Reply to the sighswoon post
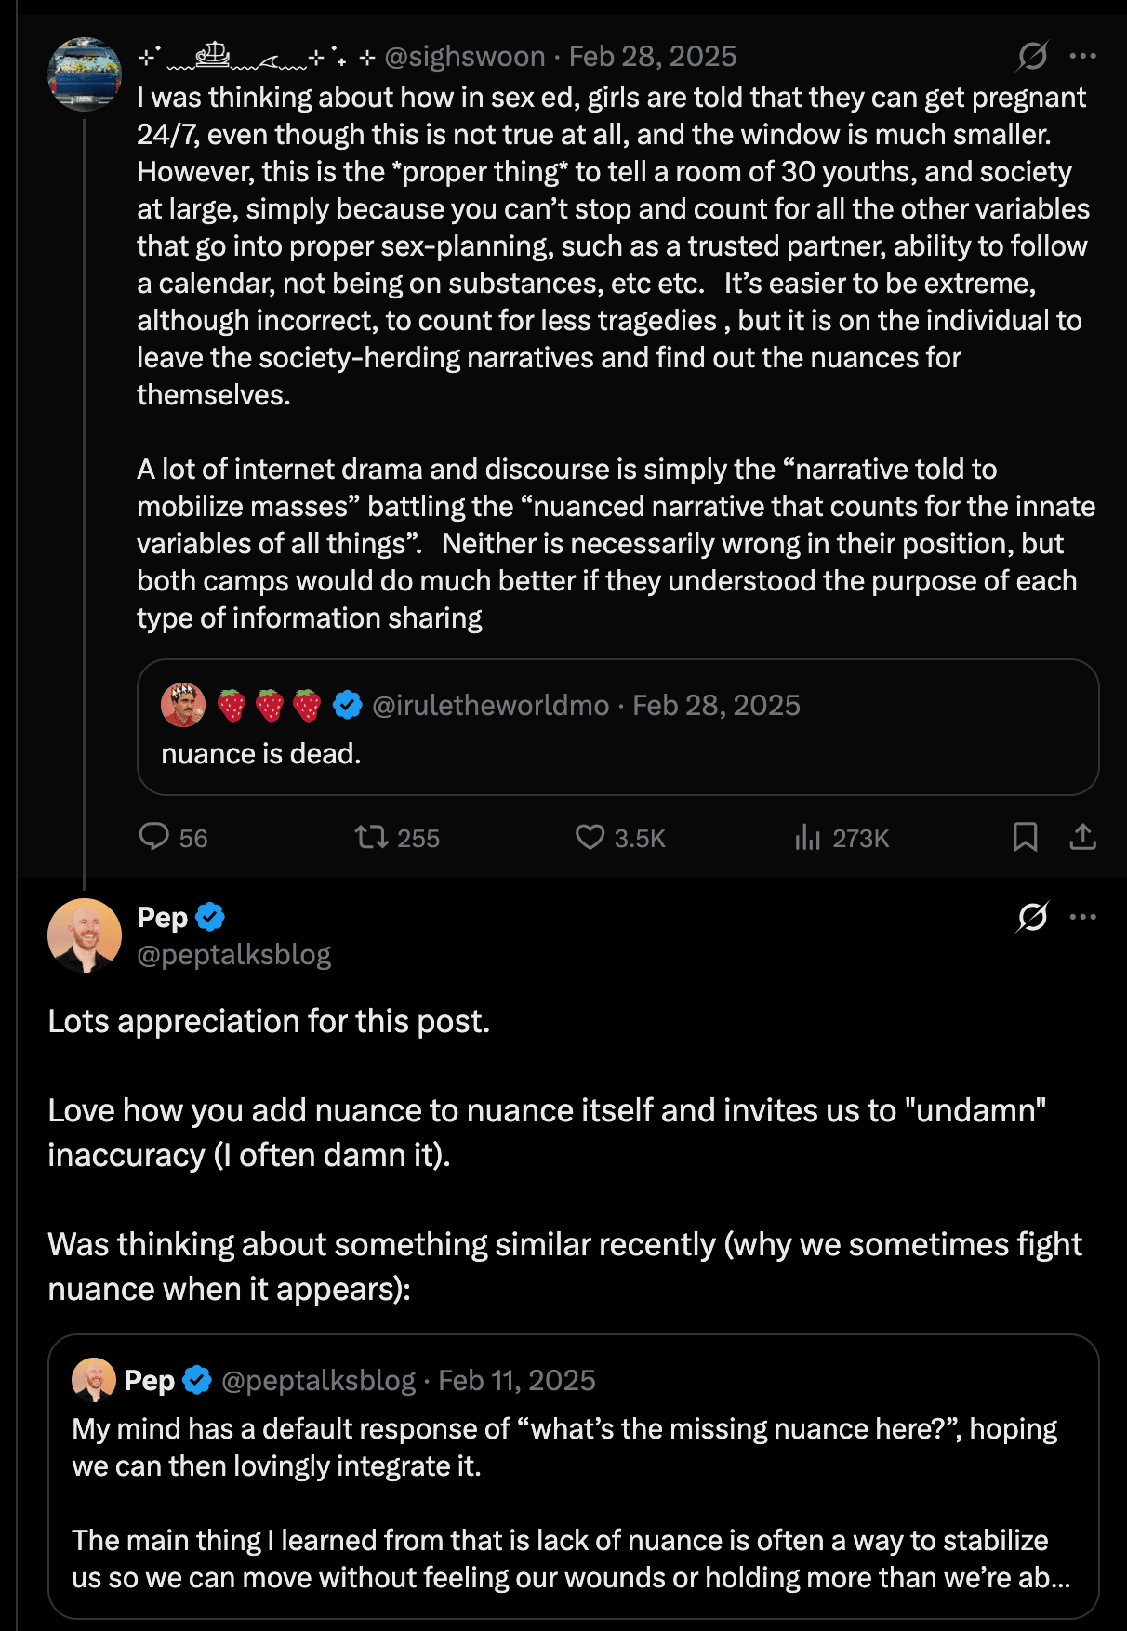This screenshot has height=1631, width=1127. tap(154, 837)
